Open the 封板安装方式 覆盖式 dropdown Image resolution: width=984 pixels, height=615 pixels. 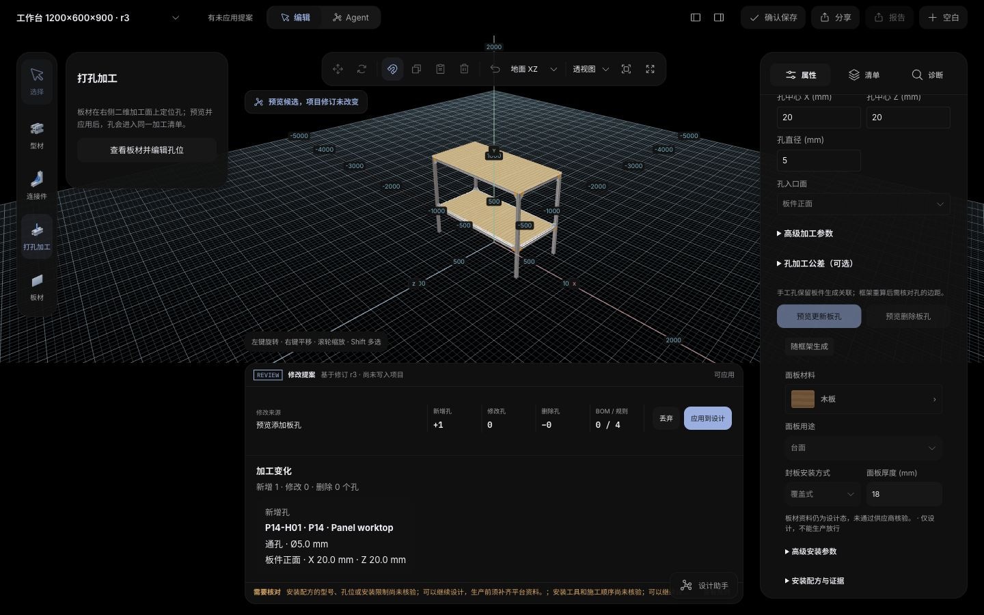[x=823, y=494]
